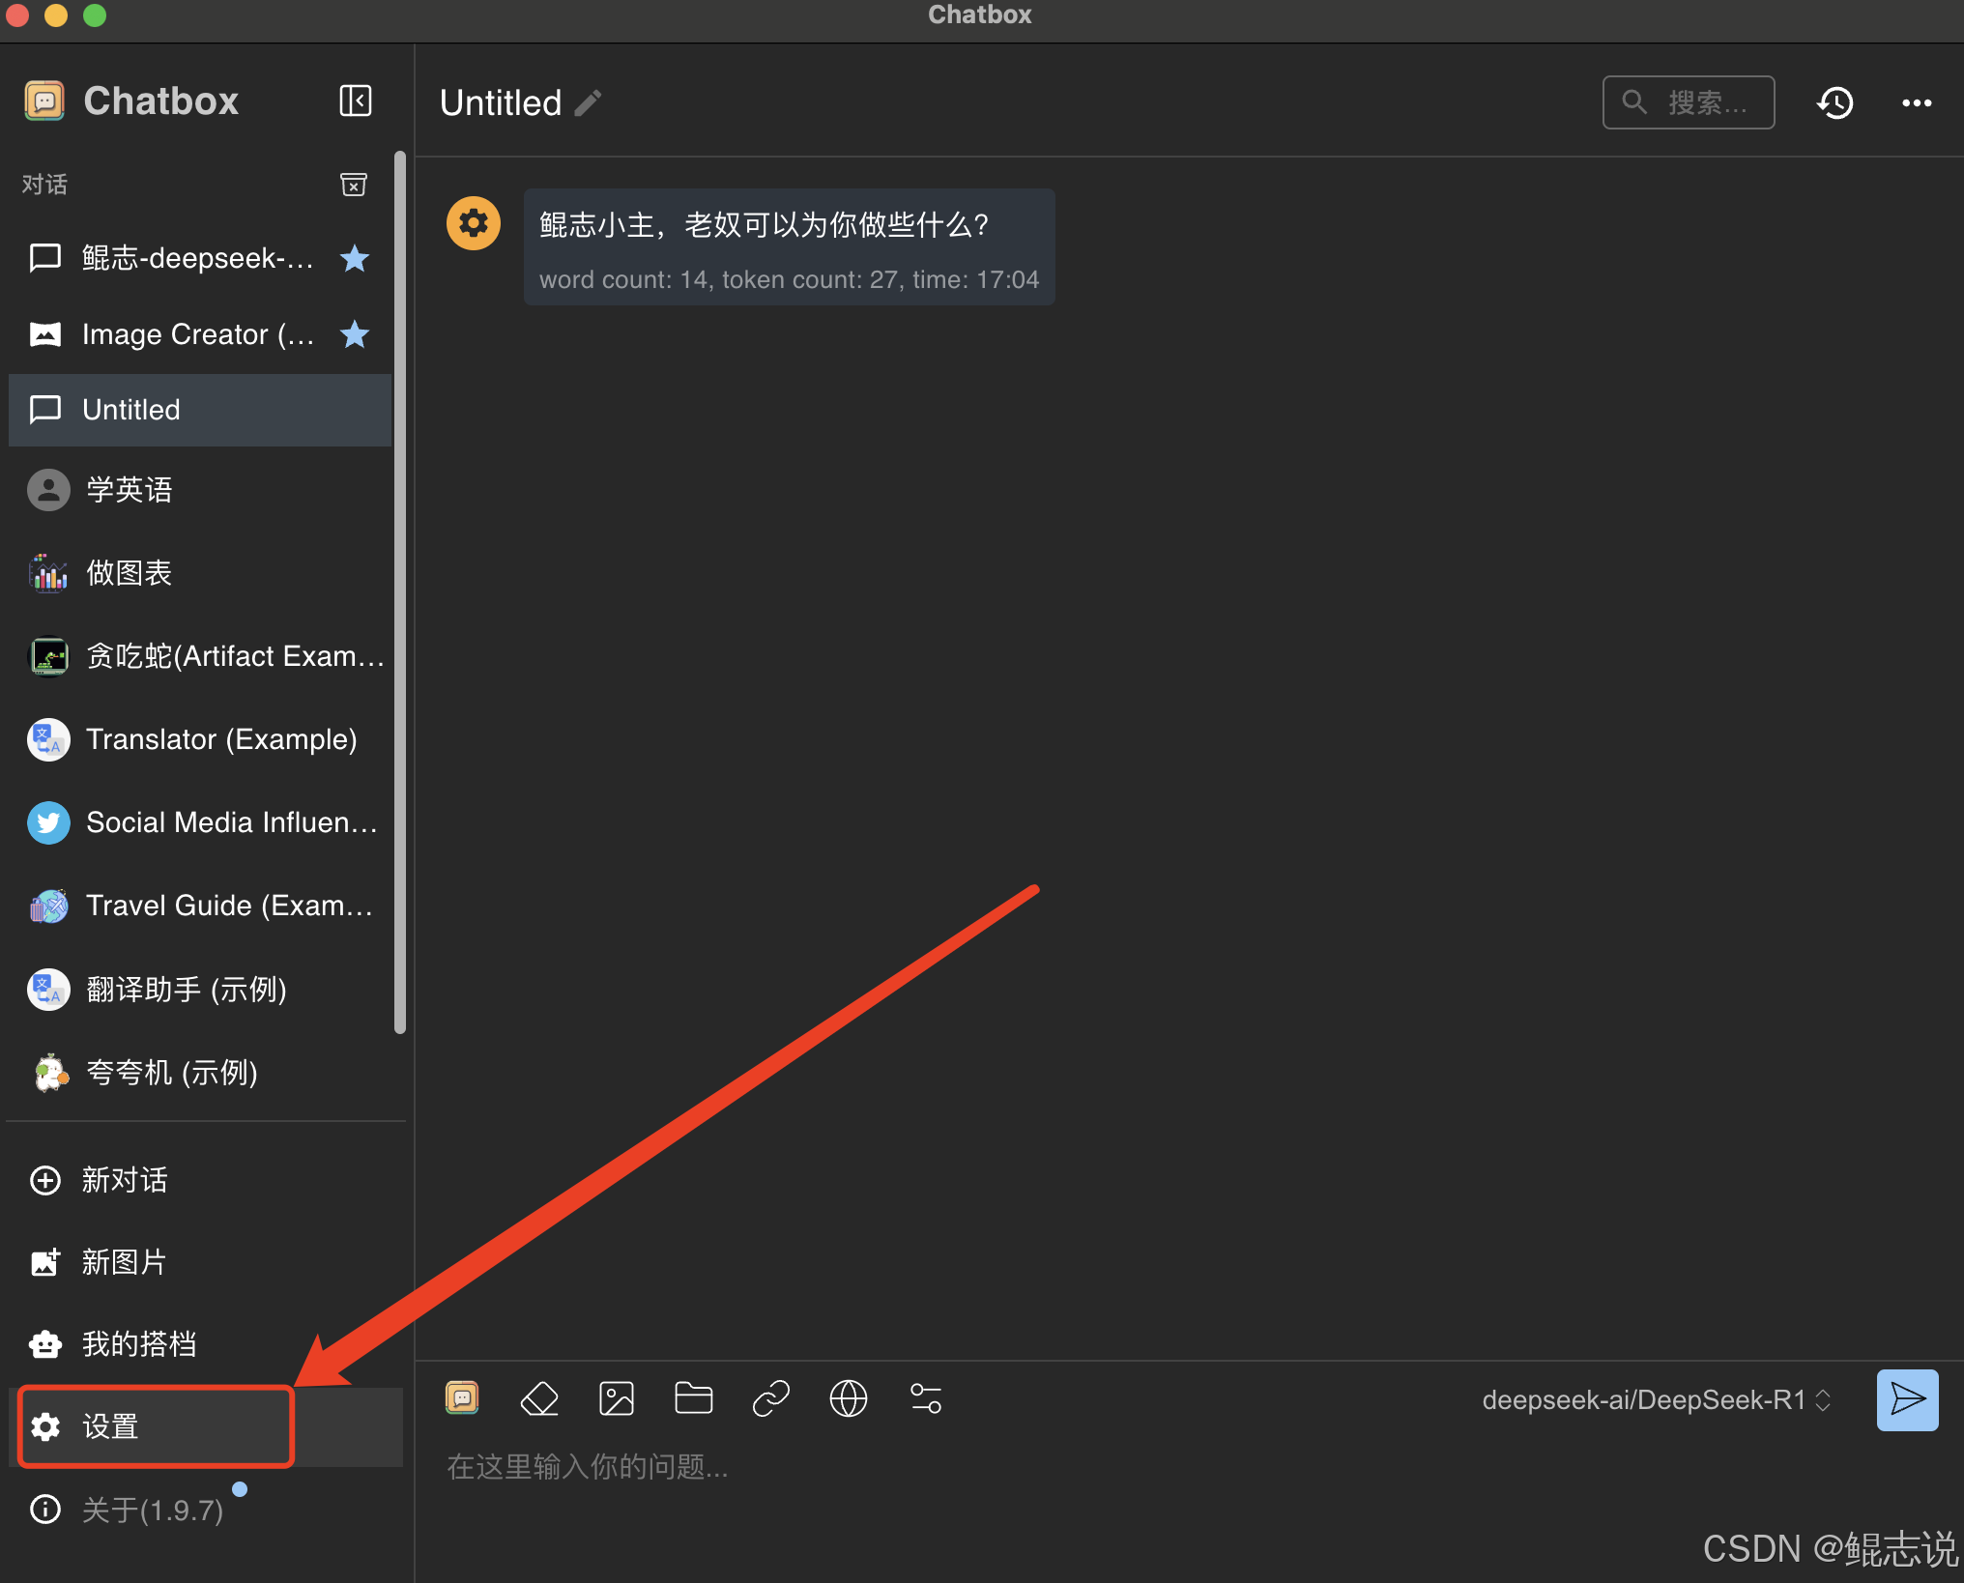
Task: Open the 做图表 conversation
Action: 129,573
